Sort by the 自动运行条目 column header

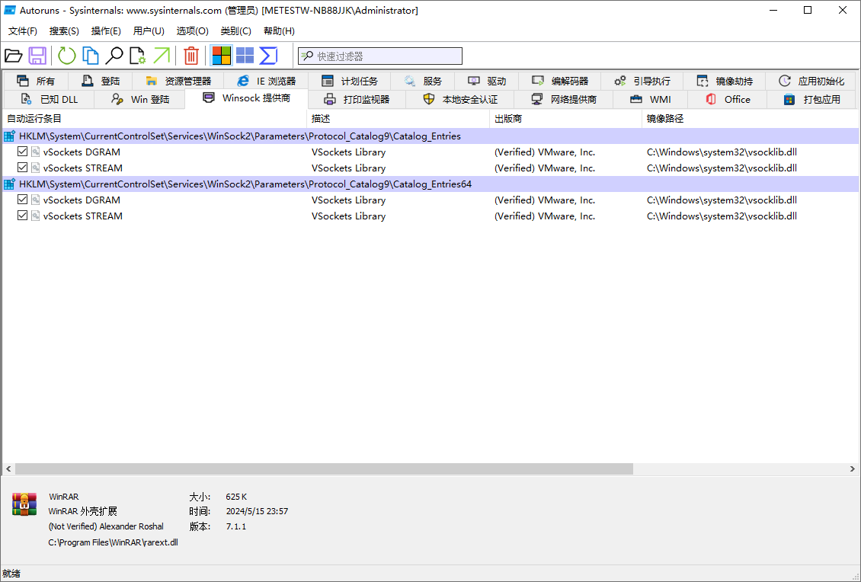pyautogui.click(x=155, y=119)
